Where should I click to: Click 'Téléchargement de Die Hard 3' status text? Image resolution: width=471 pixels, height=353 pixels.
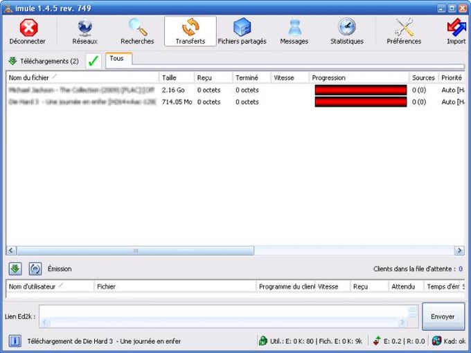104,341
